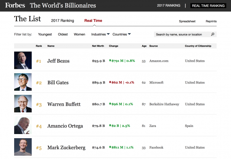Expand the Countries filter dropdown
This screenshot has width=231, height=159.
[x=121, y=34]
